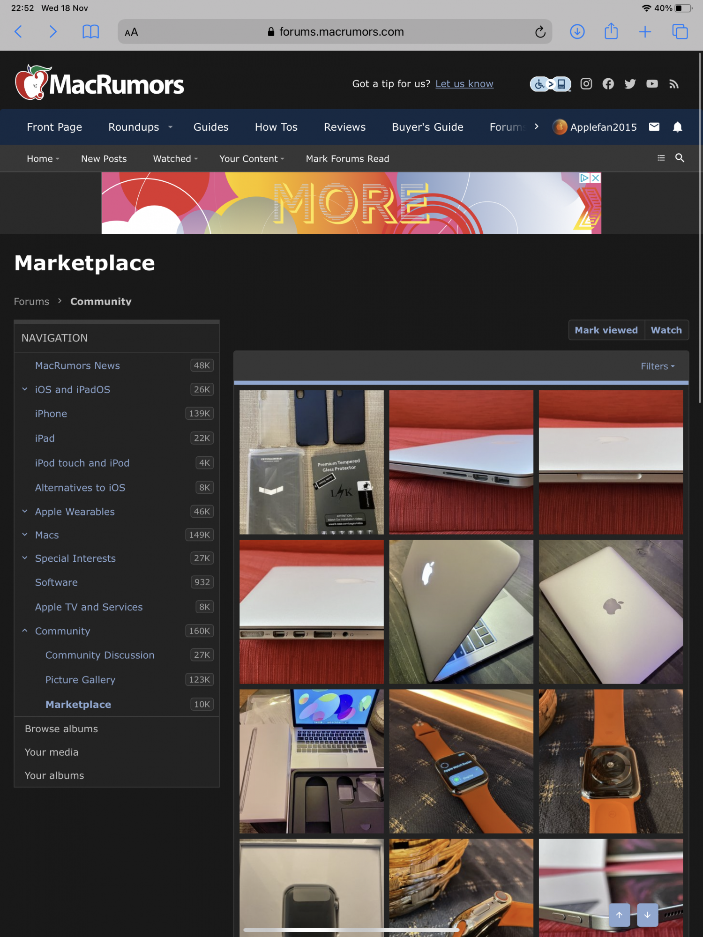The width and height of the screenshot is (703, 937).
Task: Open the inbox envelope icon
Action: click(654, 127)
